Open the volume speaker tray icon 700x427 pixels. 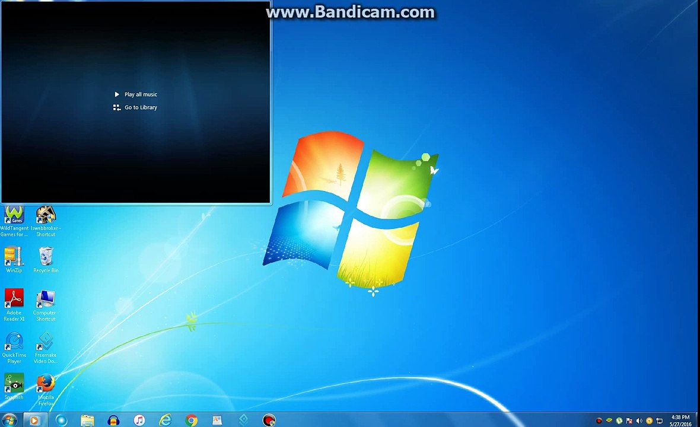pyautogui.click(x=639, y=420)
